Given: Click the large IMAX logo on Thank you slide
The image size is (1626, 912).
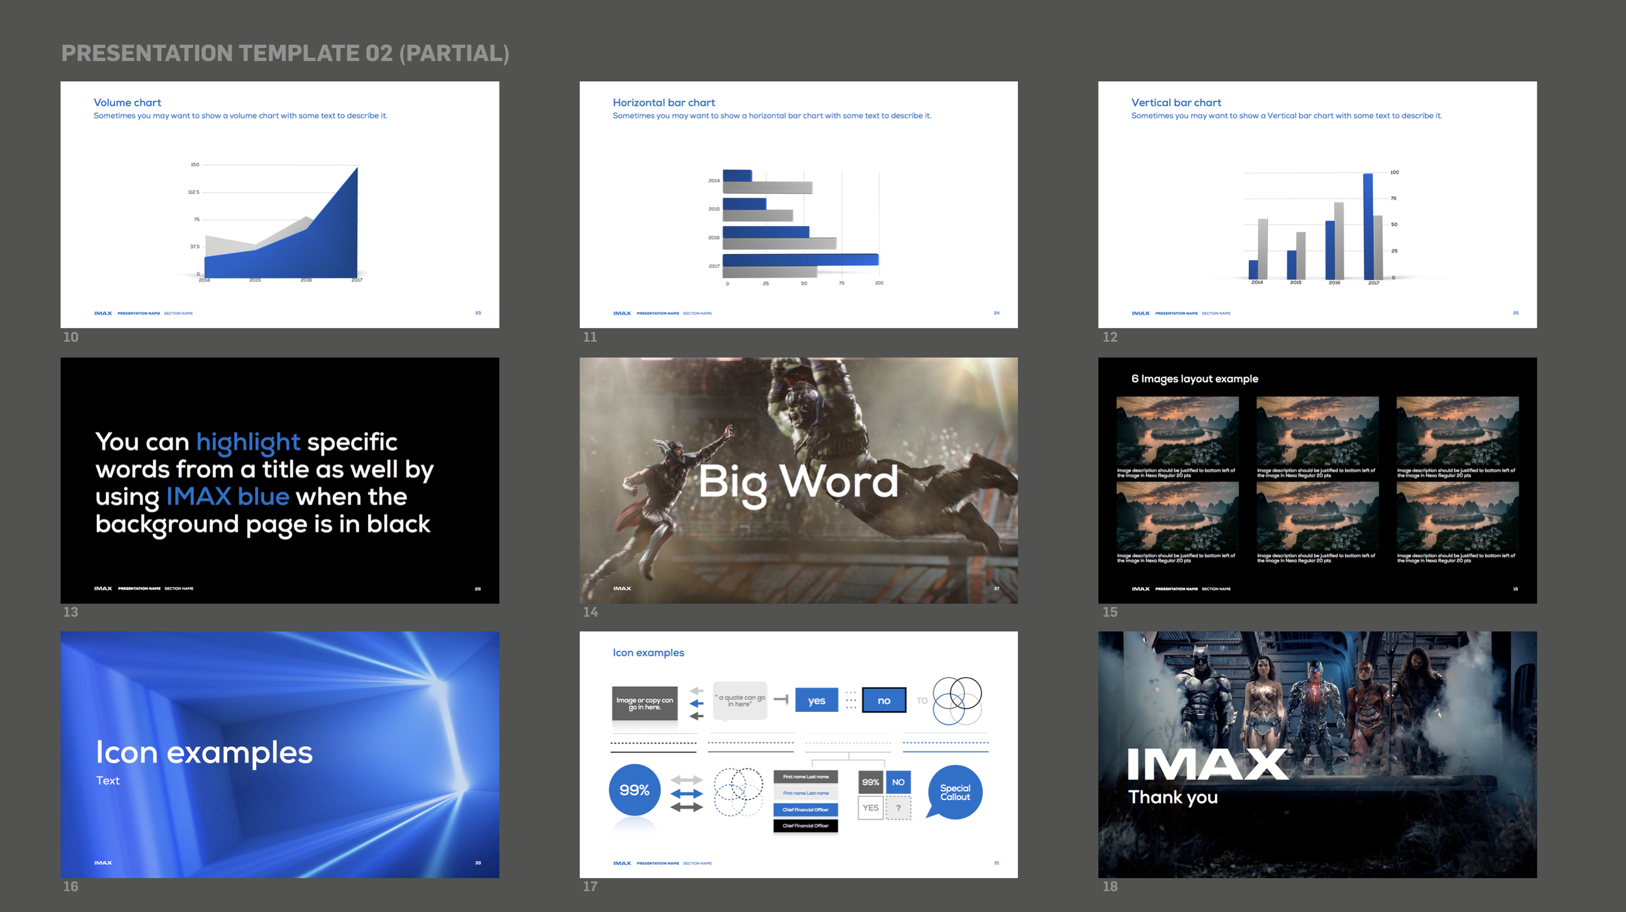Looking at the screenshot, I should (1208, 764).
